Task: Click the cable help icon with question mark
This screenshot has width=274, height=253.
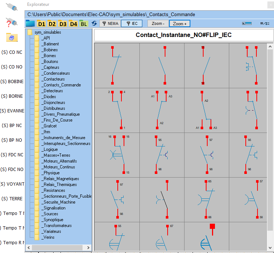Action: 12,23
